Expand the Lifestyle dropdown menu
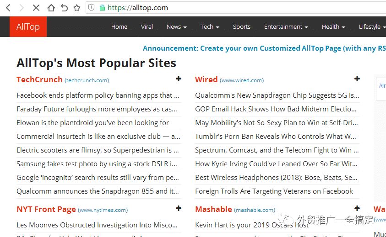Viewport: 386px width, 237px height. (x=372, y=26)
